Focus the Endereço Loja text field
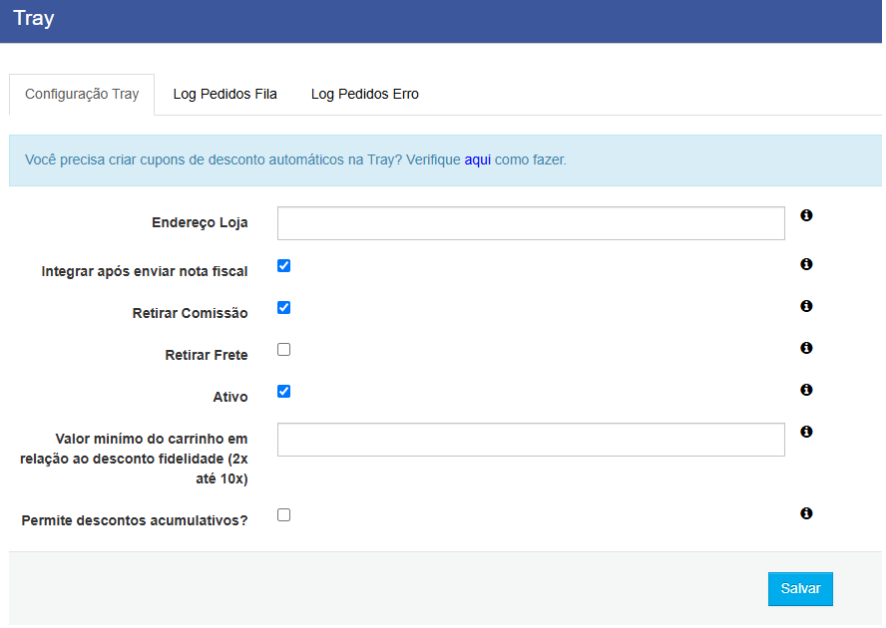Image resolution: width=886 pixels, height=628 pixels. [531, 223]
